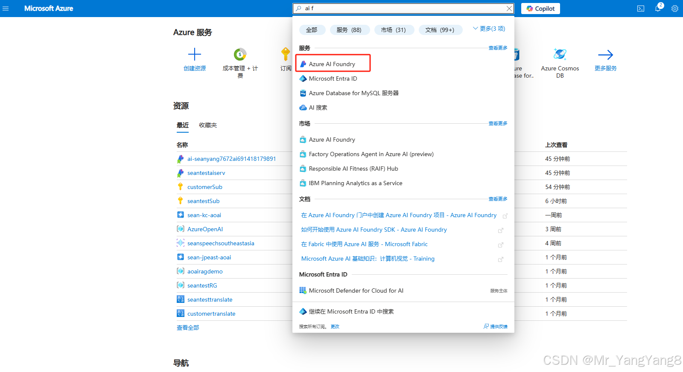Click the Copilot button
Image resolution: width=683 pixels, height=372 pixels.
pos(540,9)
